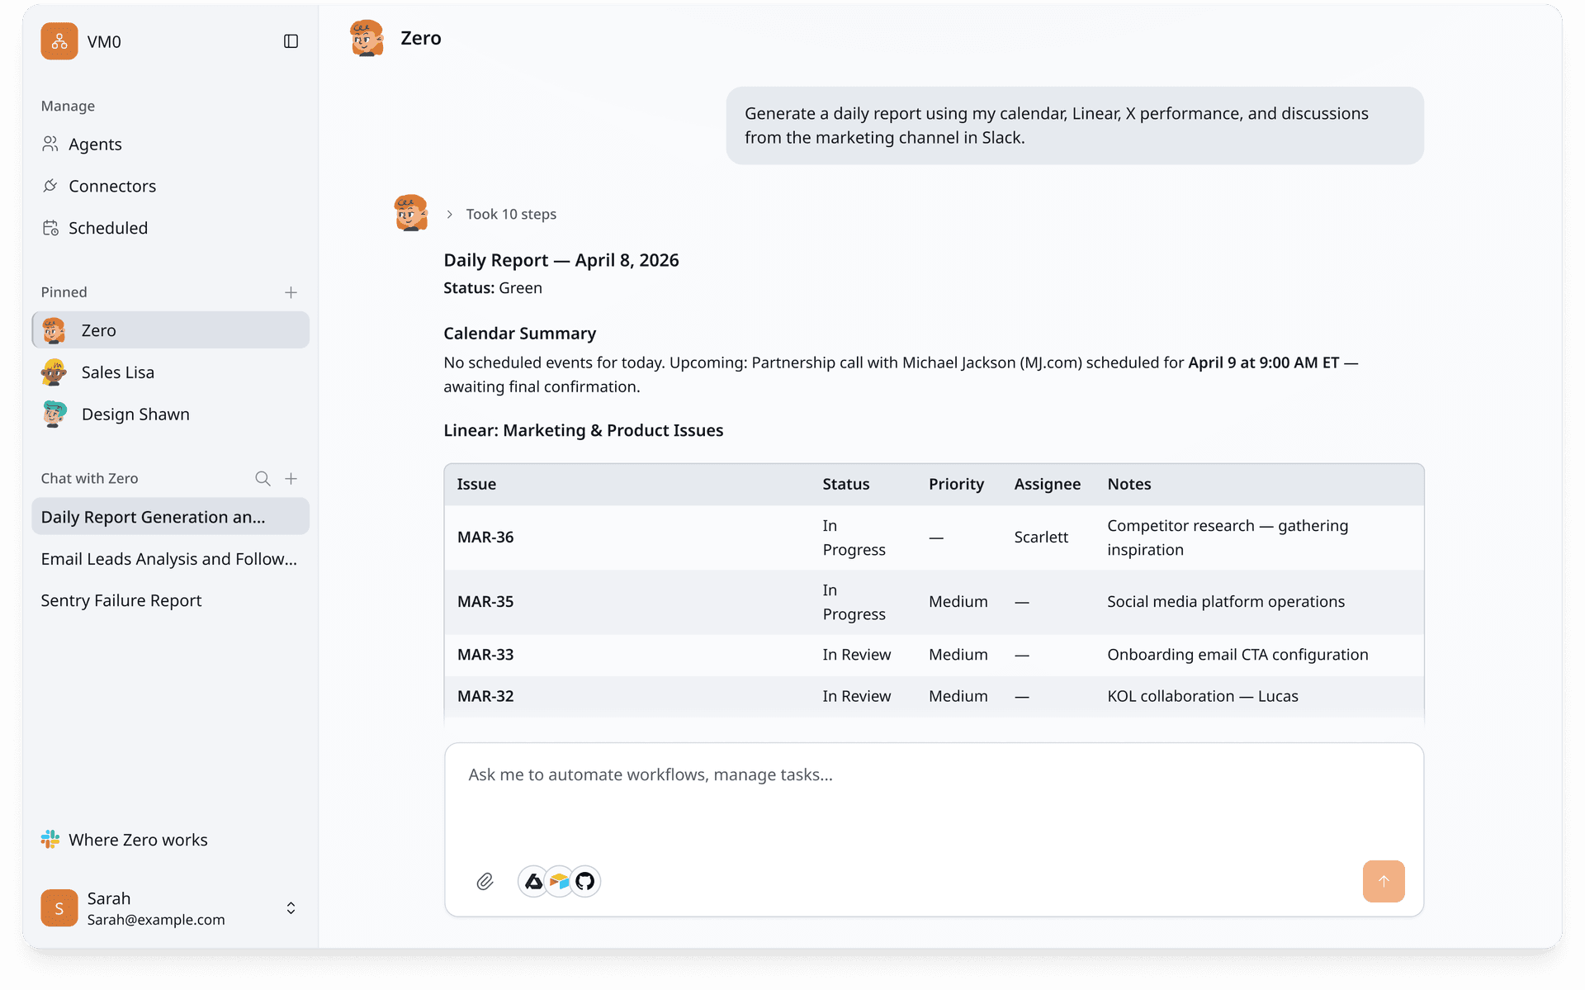Open Email Leads Analysis chat
Image resolution: width=1585 pixels, height=990 pixels.
168,559
